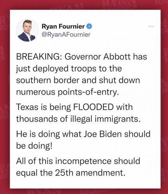Visit the @RyanAFournier handle link
The width and height of the screenshot is (168, 194).
click(66, 35)
